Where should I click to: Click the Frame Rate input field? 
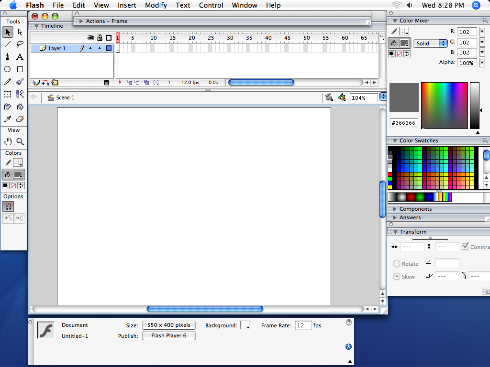tap(303, 325)
